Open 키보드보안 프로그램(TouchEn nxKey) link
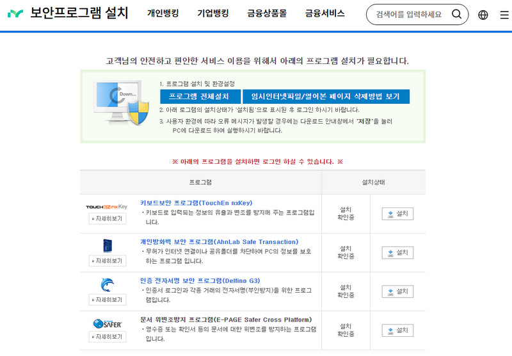The width and height of the screenshot is (512, 356). click(x=196, y=203)
